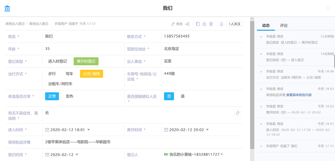Click the calendar icon for 离开时间

pyautogui.click(x=166, y=130)
